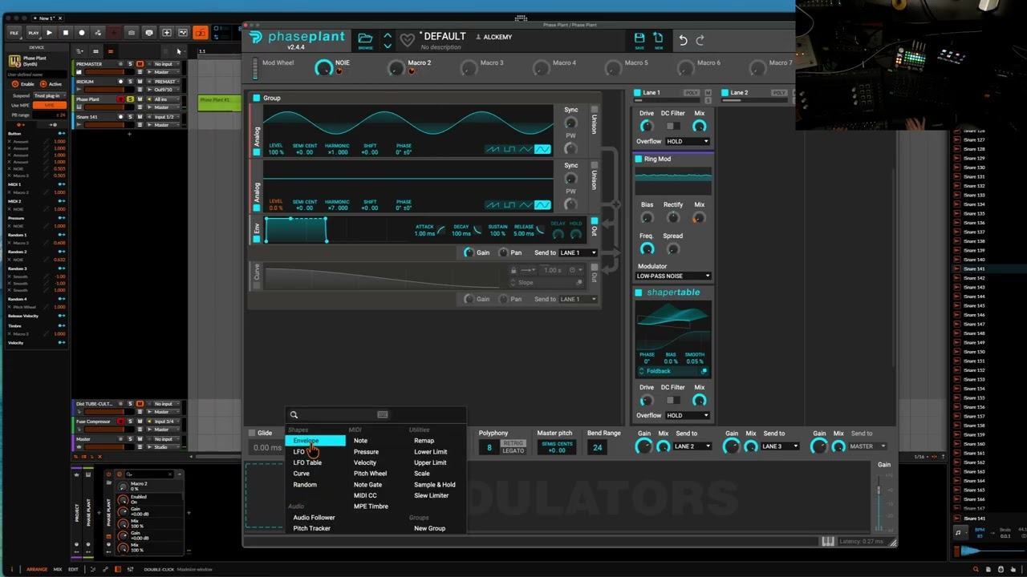Step to the previous preset with the up arrow

pyautogui.click(x=388, y=35)
